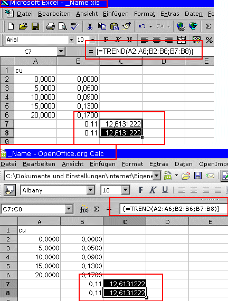Open the C7:C8 name box dropdown
The width and height of the screenshot is (228, 301).
tap(69, 209)
